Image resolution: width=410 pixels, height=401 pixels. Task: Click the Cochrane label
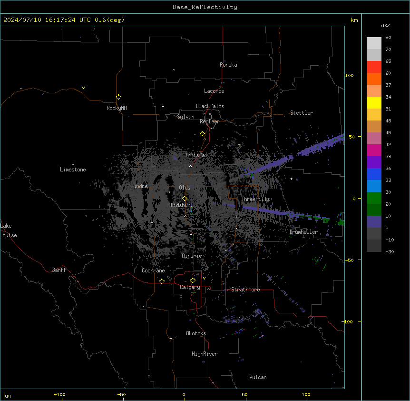point(153,271)
